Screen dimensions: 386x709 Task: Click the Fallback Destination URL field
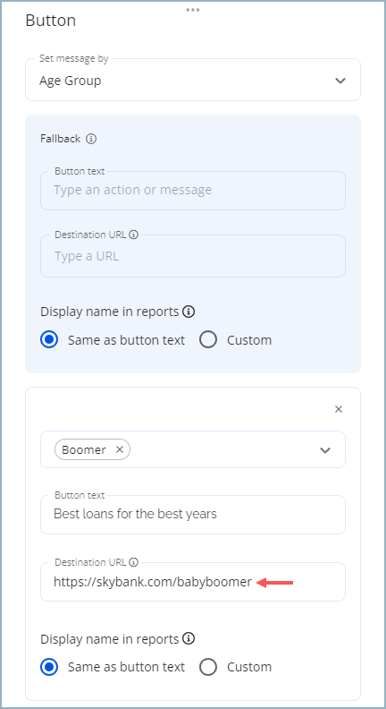pyautogui.click(x=193, y=256)
